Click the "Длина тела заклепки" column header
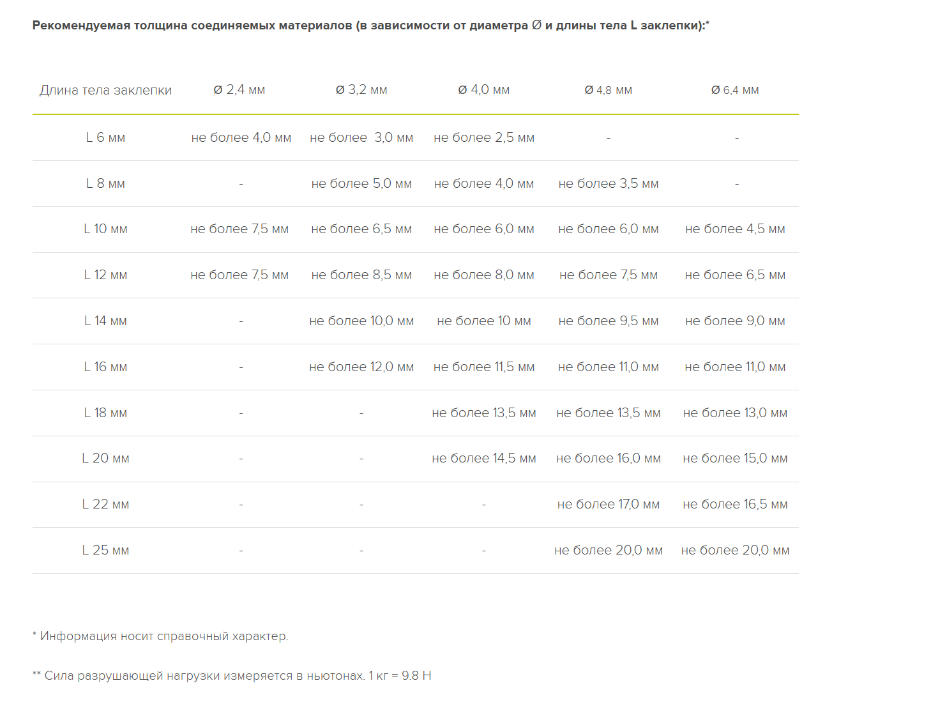The width and height of the screenshot is (931, 704). [x=105, y=90]
